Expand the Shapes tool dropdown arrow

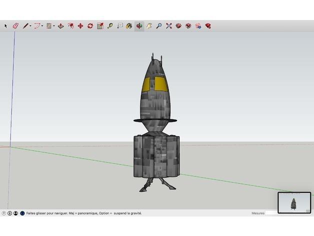pos(54,26)
